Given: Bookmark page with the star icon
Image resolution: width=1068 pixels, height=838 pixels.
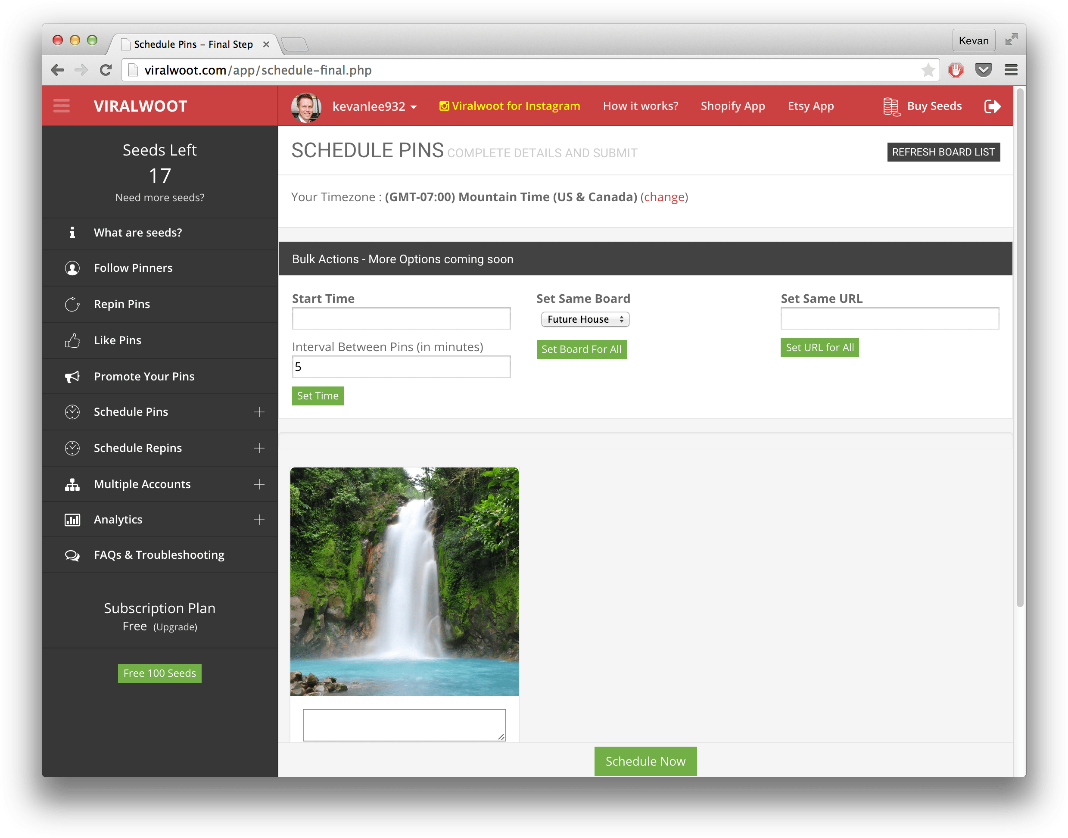Looking at the screenshot, I should (928, 70).
